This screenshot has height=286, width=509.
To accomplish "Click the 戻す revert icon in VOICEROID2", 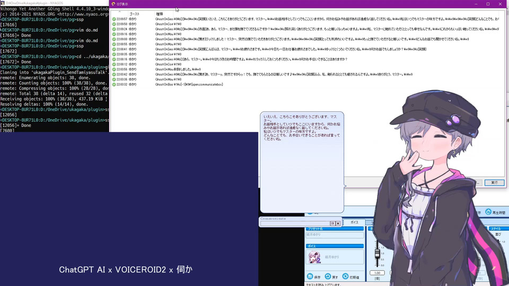I will [328, 276].
